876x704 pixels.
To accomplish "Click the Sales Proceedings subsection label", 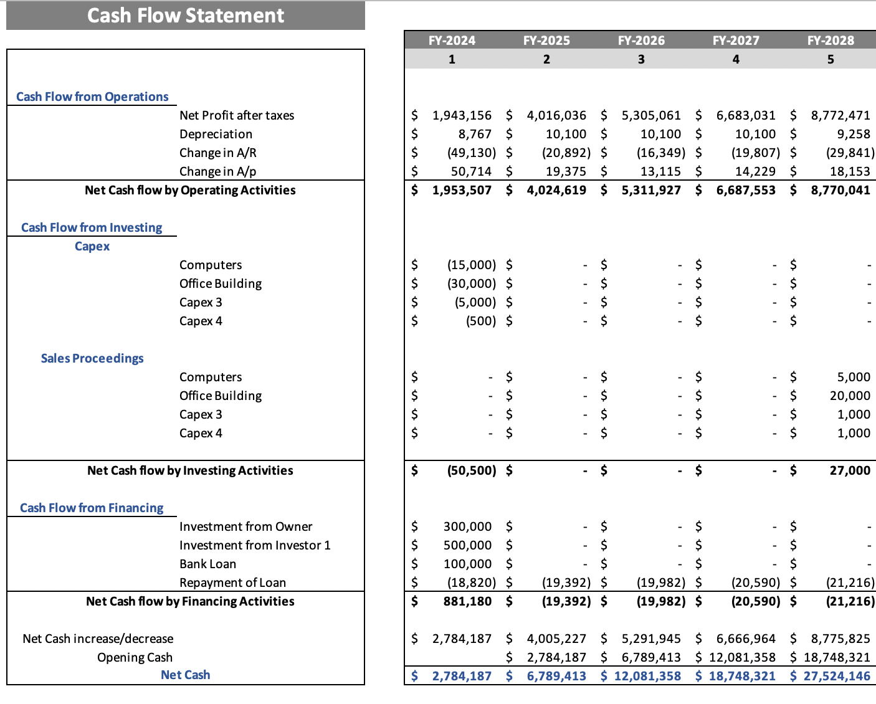I will tap(92, 358).
